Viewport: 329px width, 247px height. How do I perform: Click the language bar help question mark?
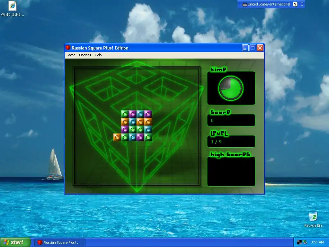tap(295, 4)
